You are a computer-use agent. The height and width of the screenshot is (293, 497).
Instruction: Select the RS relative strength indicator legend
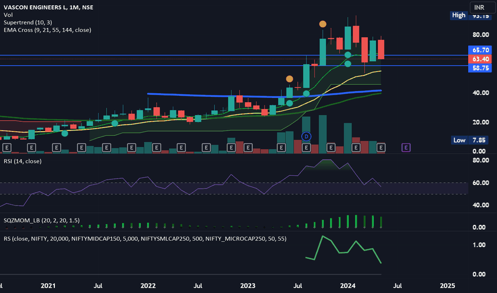[x=145, y=239]
